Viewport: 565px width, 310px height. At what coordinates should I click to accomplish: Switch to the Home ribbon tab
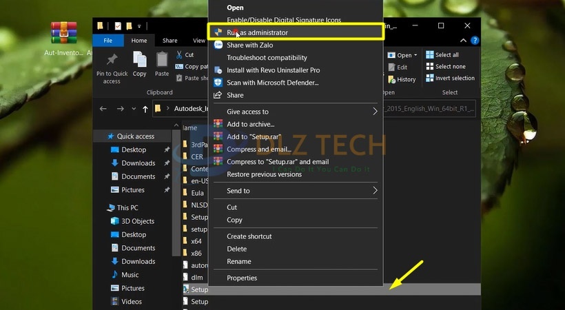click(138, 41)
